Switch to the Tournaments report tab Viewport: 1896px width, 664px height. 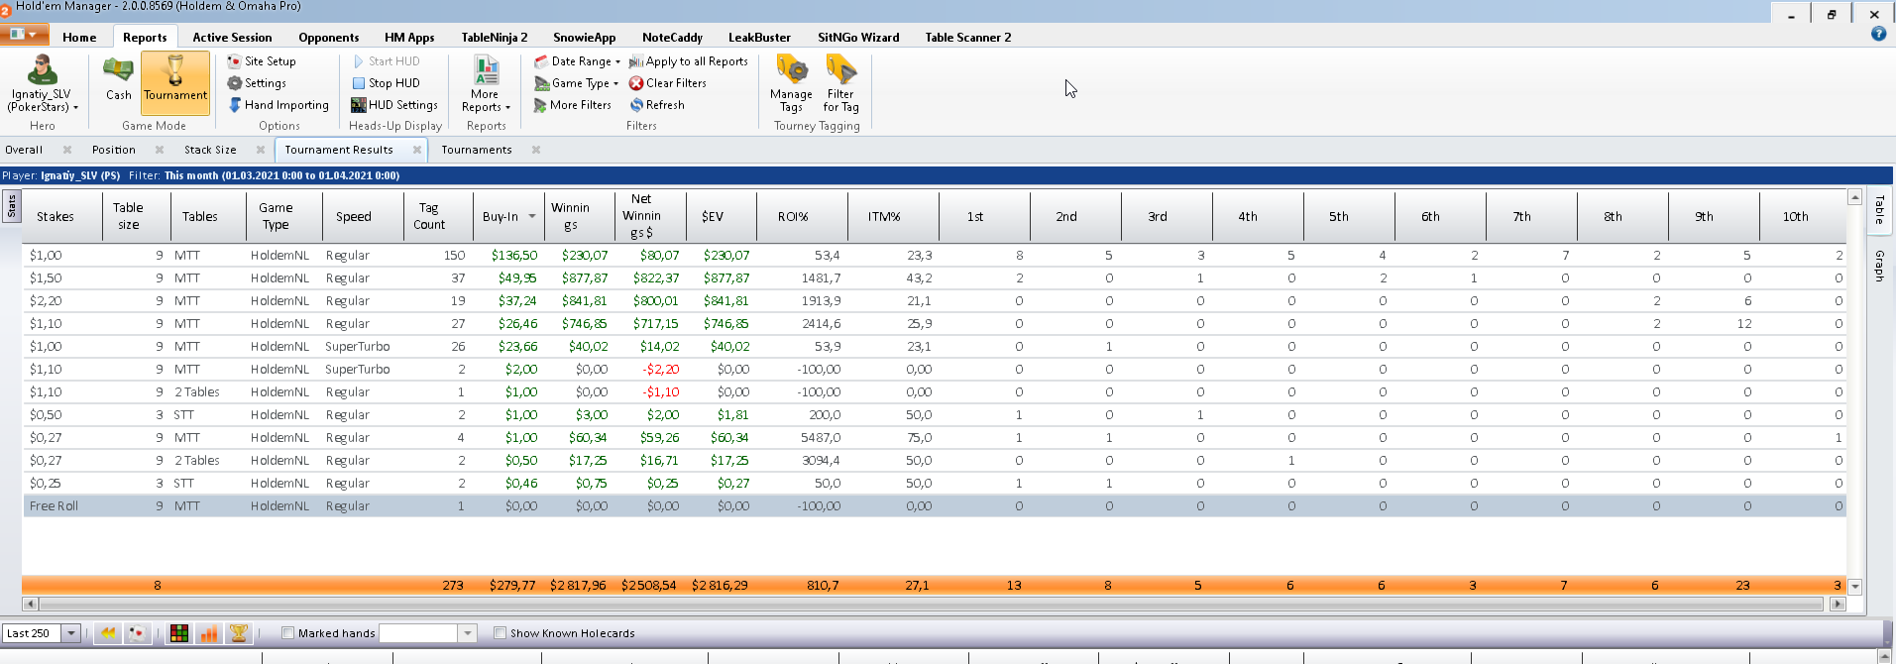(477, 150)
